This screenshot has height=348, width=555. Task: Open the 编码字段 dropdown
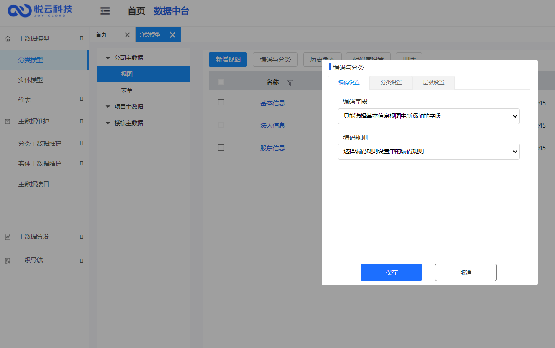point(429,116)
